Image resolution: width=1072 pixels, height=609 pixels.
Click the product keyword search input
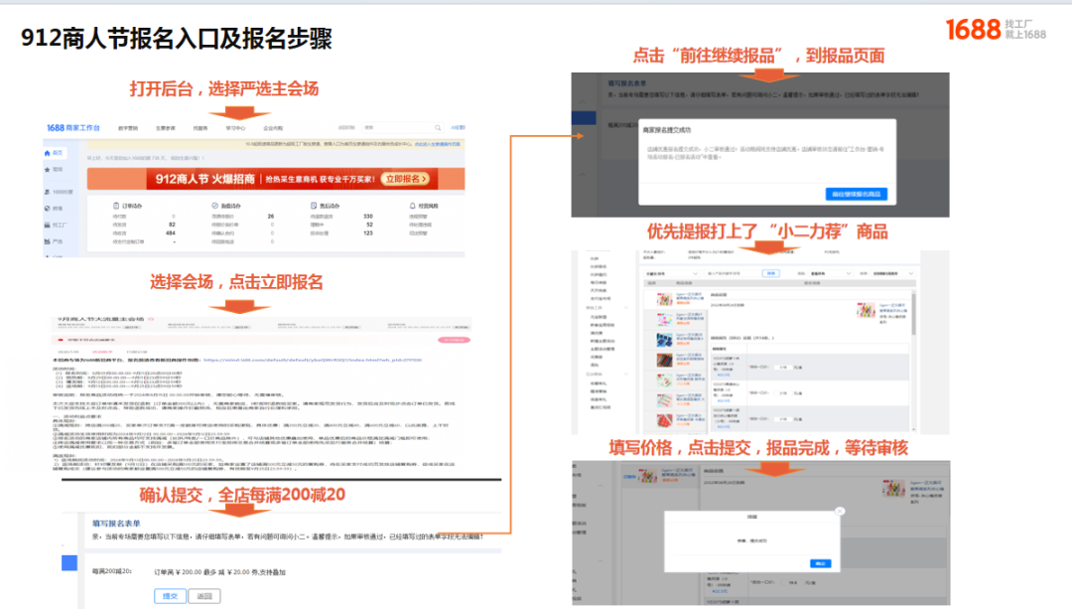point(731,273)
